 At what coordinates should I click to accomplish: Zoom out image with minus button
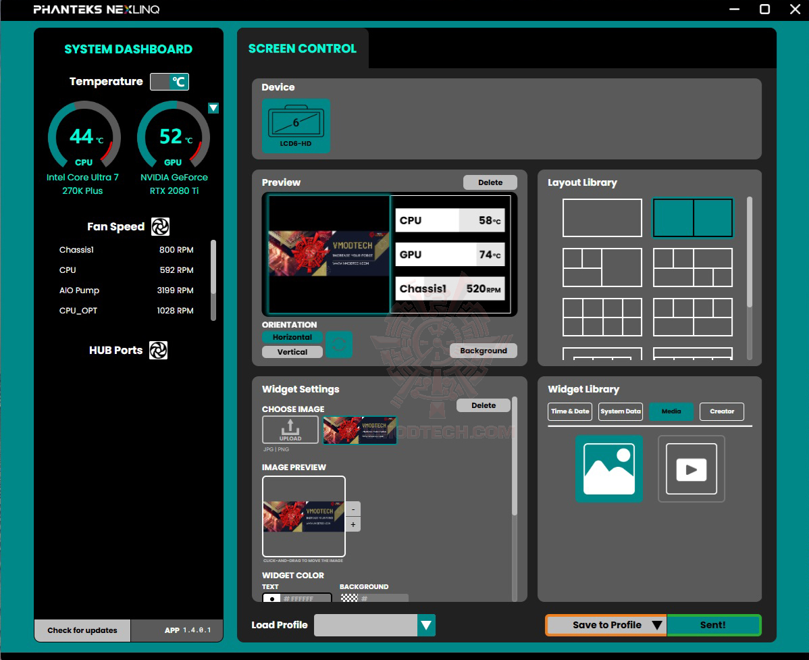(x=353, y=509)
